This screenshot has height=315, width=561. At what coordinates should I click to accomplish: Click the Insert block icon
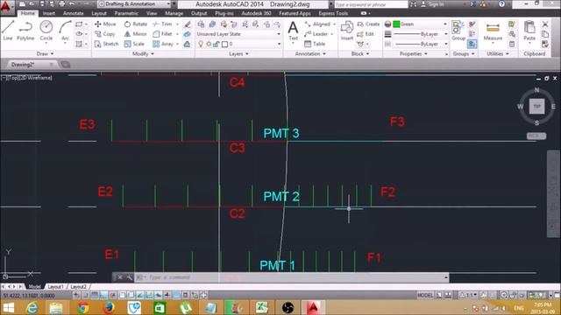point(347,31)
